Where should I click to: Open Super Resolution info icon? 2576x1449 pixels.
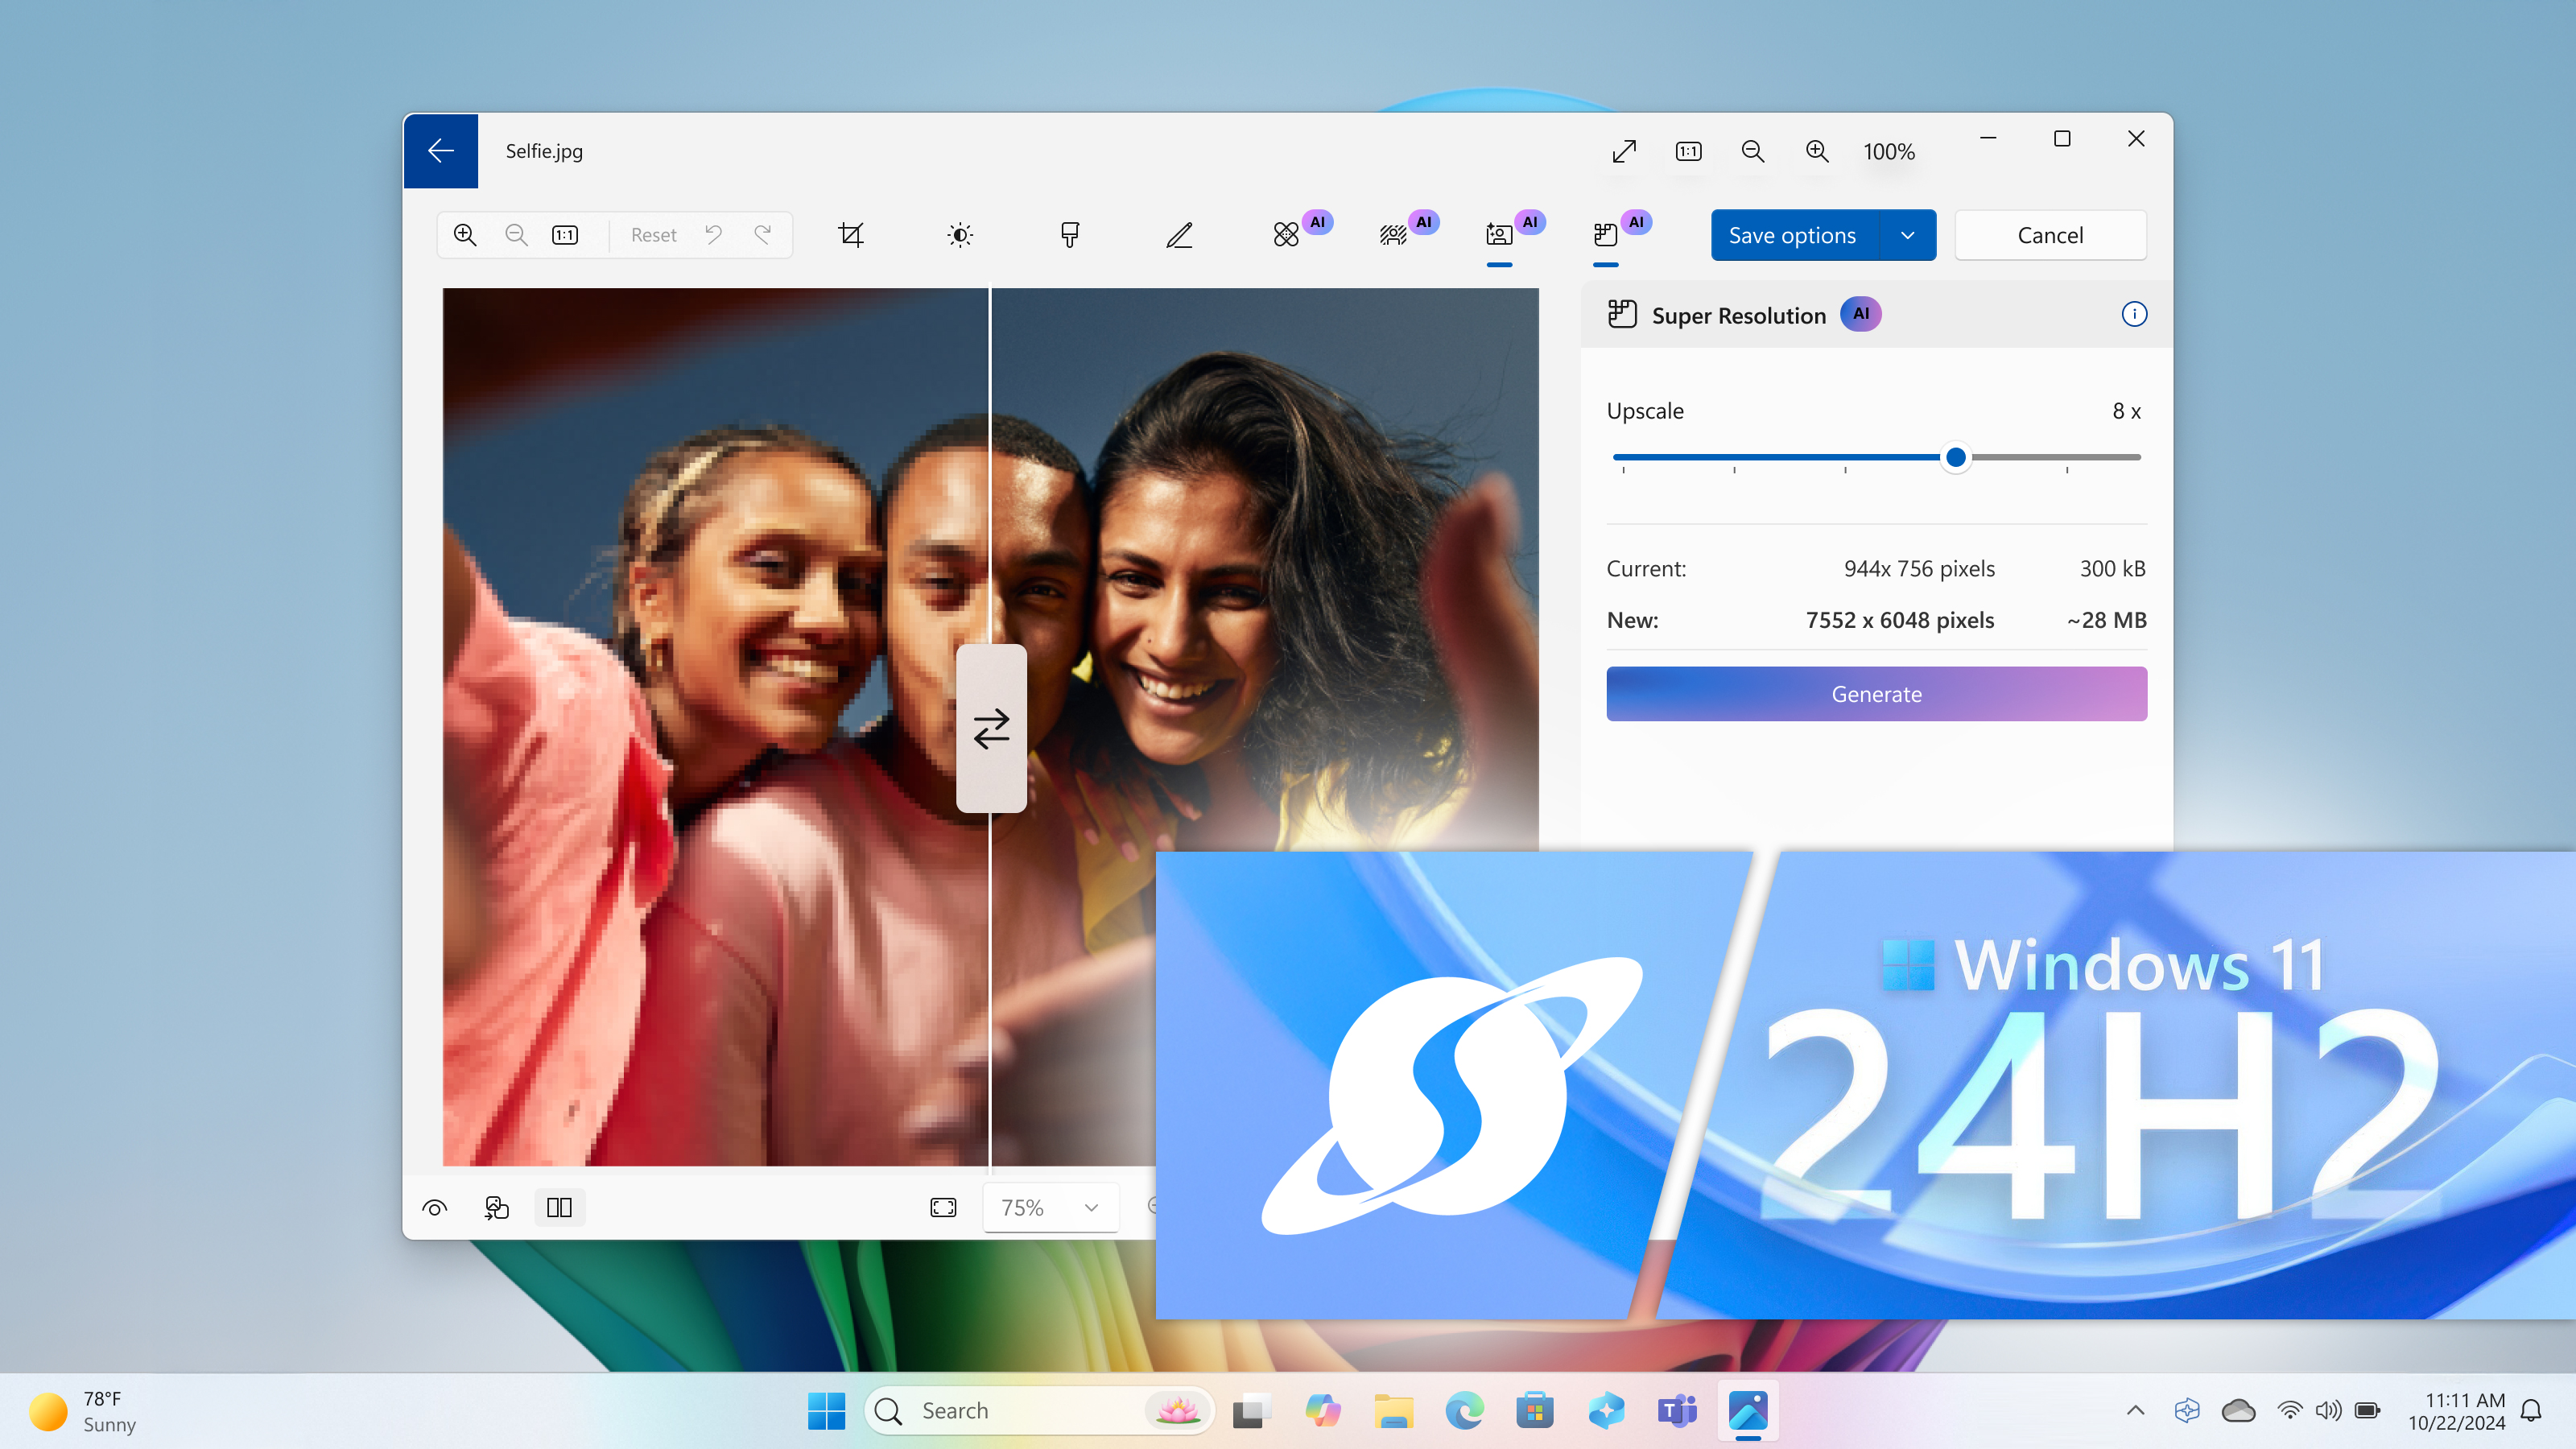[x=2134, y=314]
